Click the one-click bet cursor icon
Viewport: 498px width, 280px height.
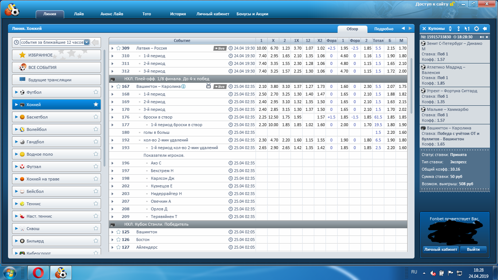pyautogui.click(x=467, y=28)
